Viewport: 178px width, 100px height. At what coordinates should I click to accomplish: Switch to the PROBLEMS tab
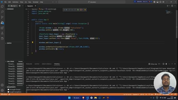[x=29, y=64]
